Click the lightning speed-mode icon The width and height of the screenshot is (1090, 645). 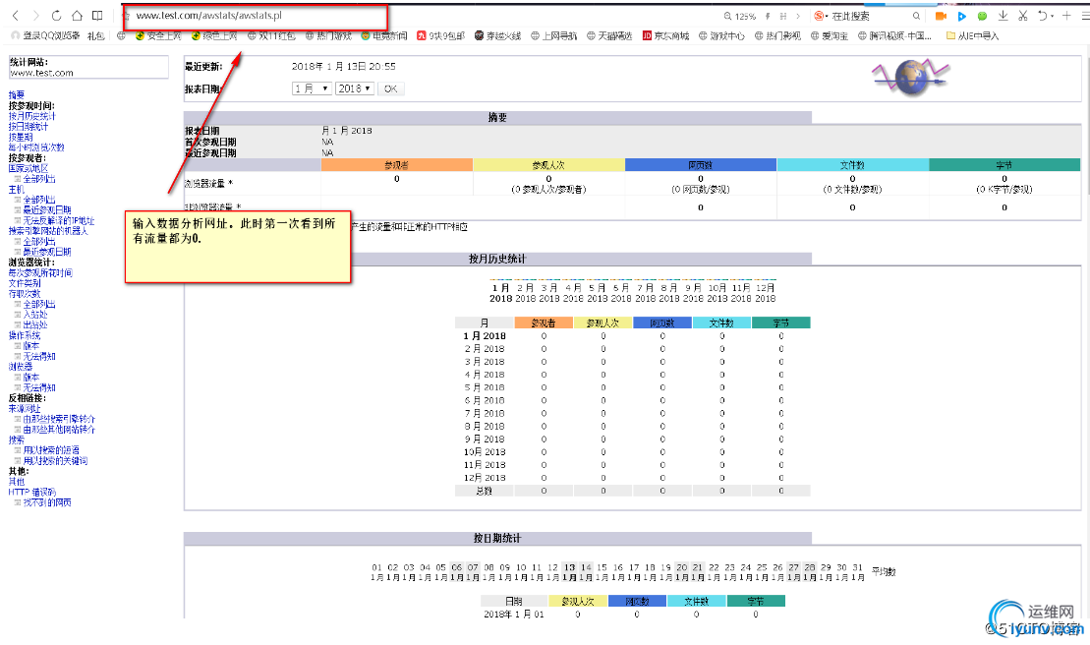[x=768, y=16]
